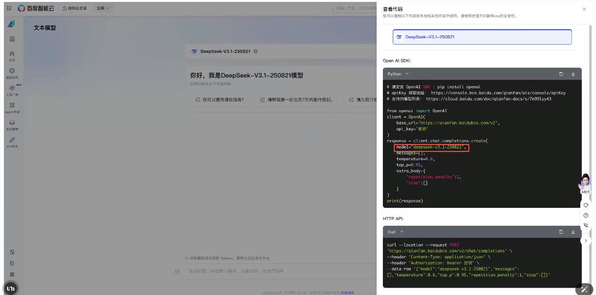
Task: Click the heart icon on right edge
Action: pos(586,205)
